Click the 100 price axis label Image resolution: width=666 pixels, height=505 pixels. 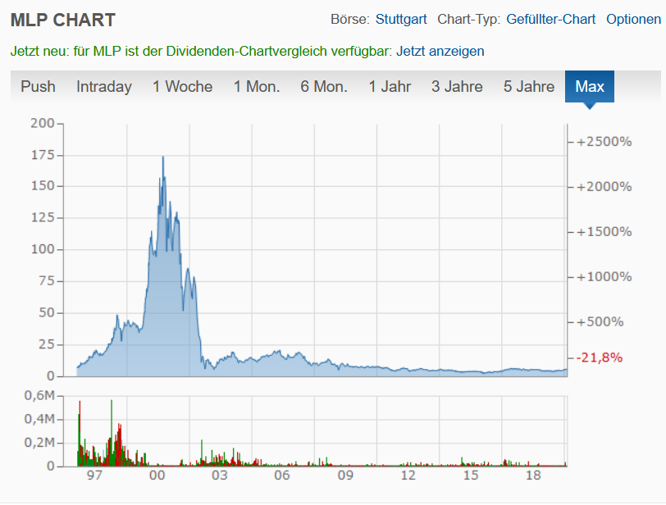click(43, 249)
